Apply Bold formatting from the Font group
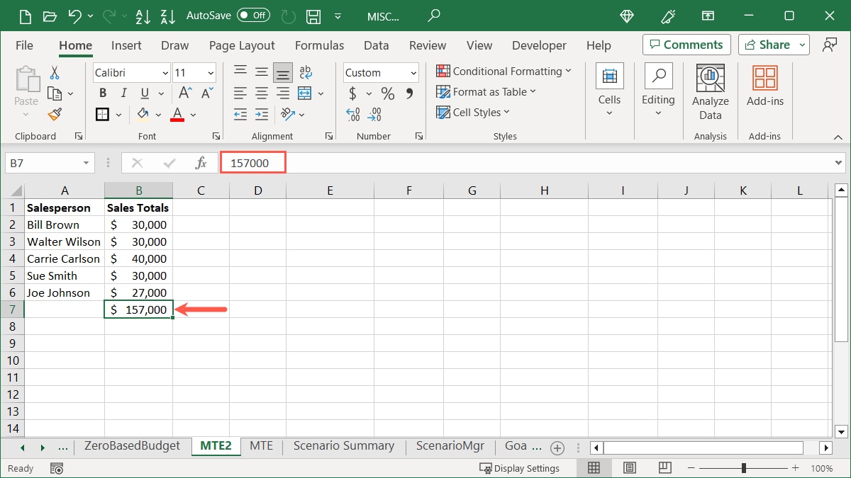 point(102,92)
